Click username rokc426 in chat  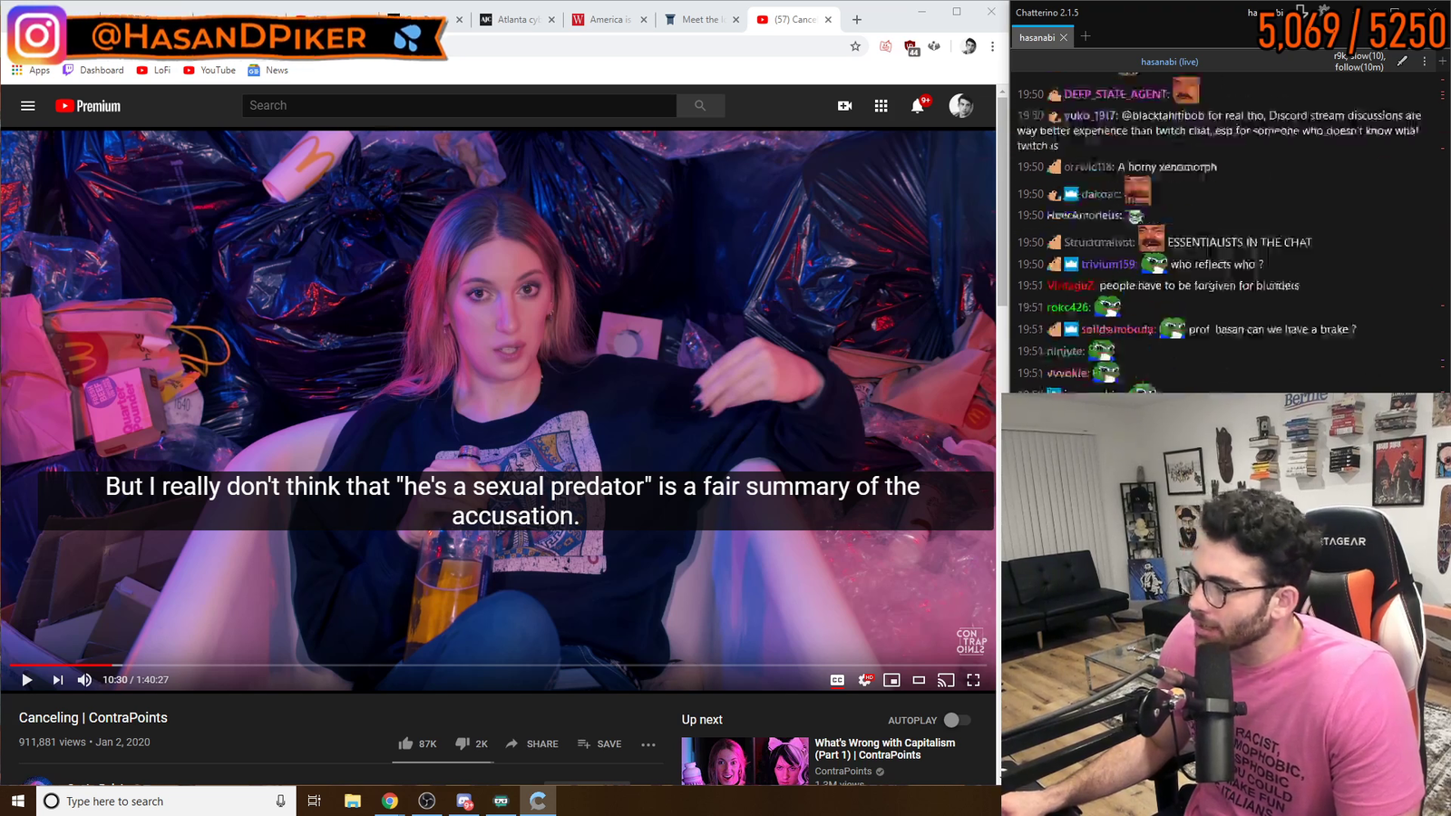point(1067,307)
